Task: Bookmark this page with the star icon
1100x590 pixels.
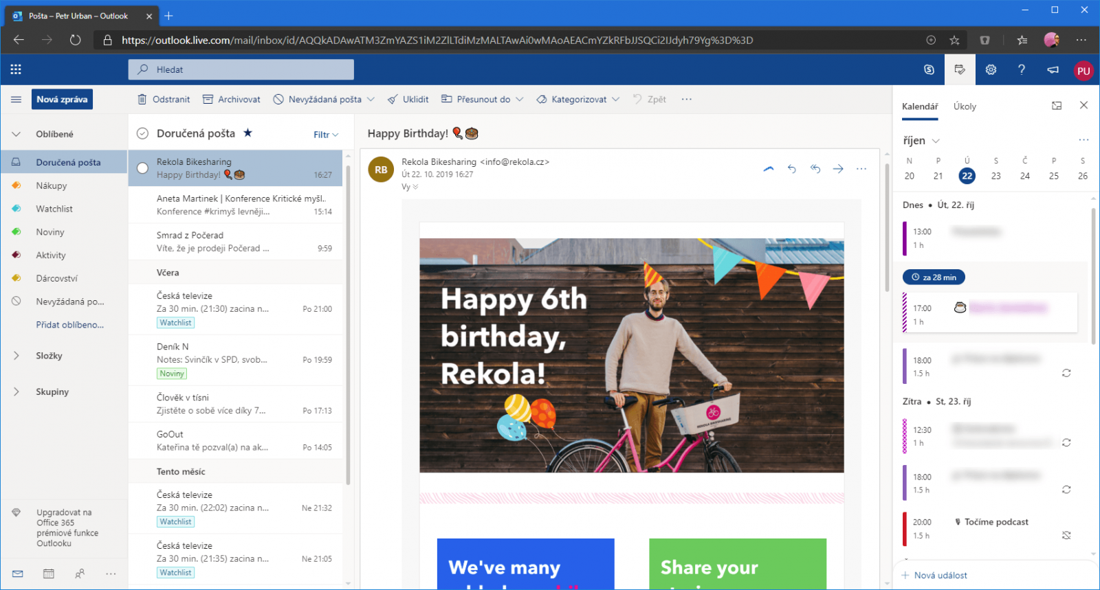Action: point(954,40)
